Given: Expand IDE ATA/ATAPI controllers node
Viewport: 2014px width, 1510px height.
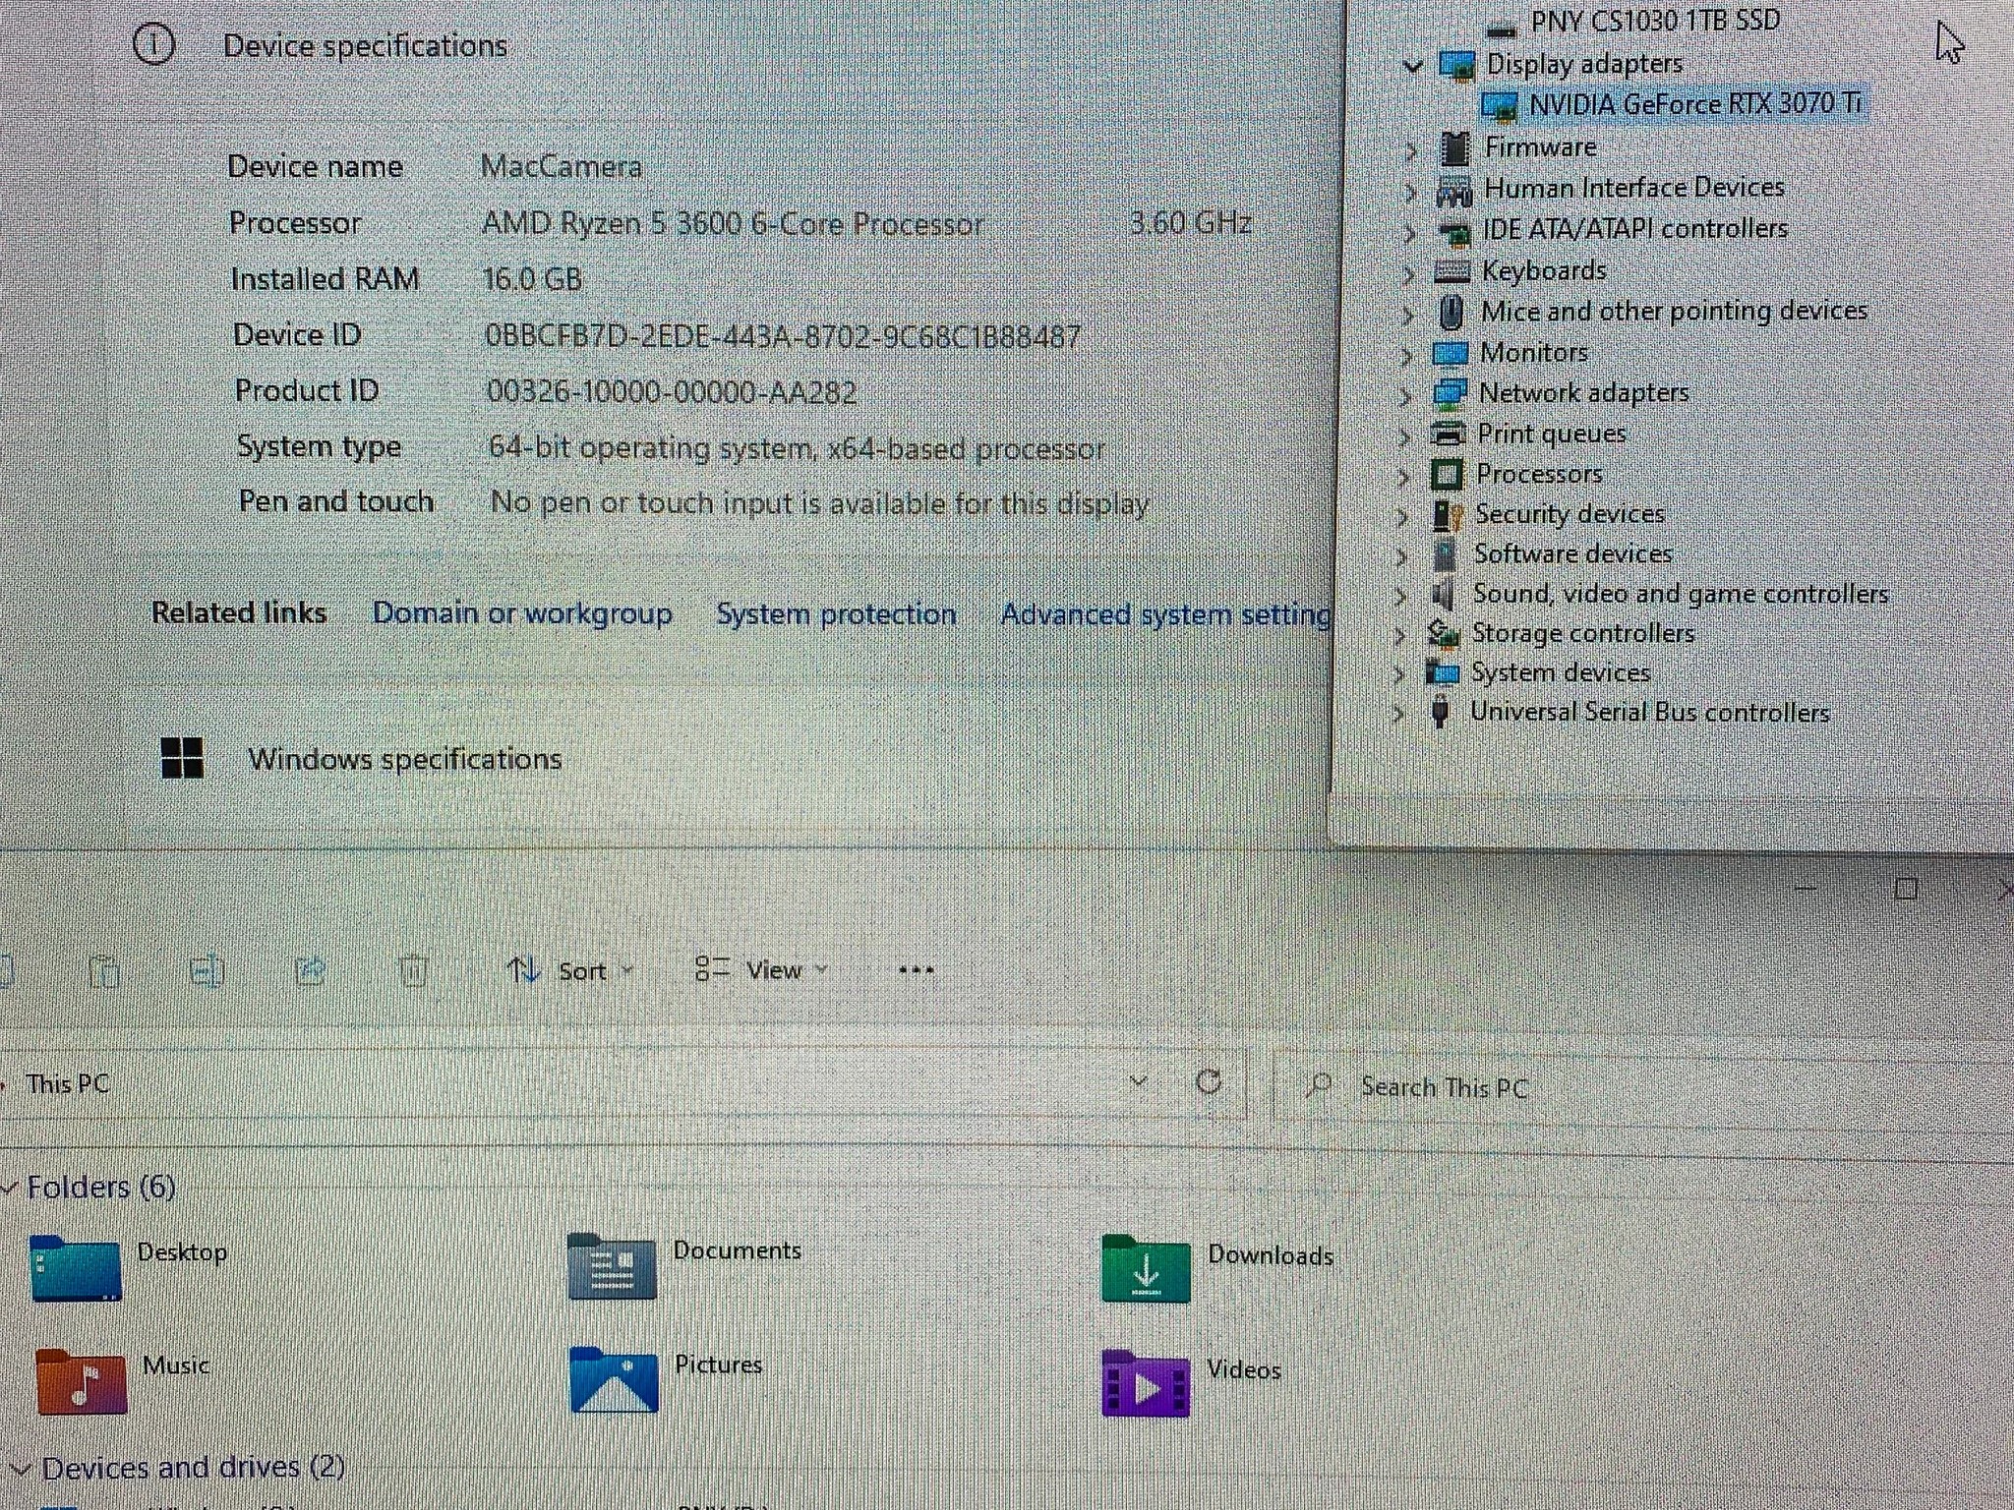Looking at the screenshot, I should pyautogui.click(x=1409, y=232).
